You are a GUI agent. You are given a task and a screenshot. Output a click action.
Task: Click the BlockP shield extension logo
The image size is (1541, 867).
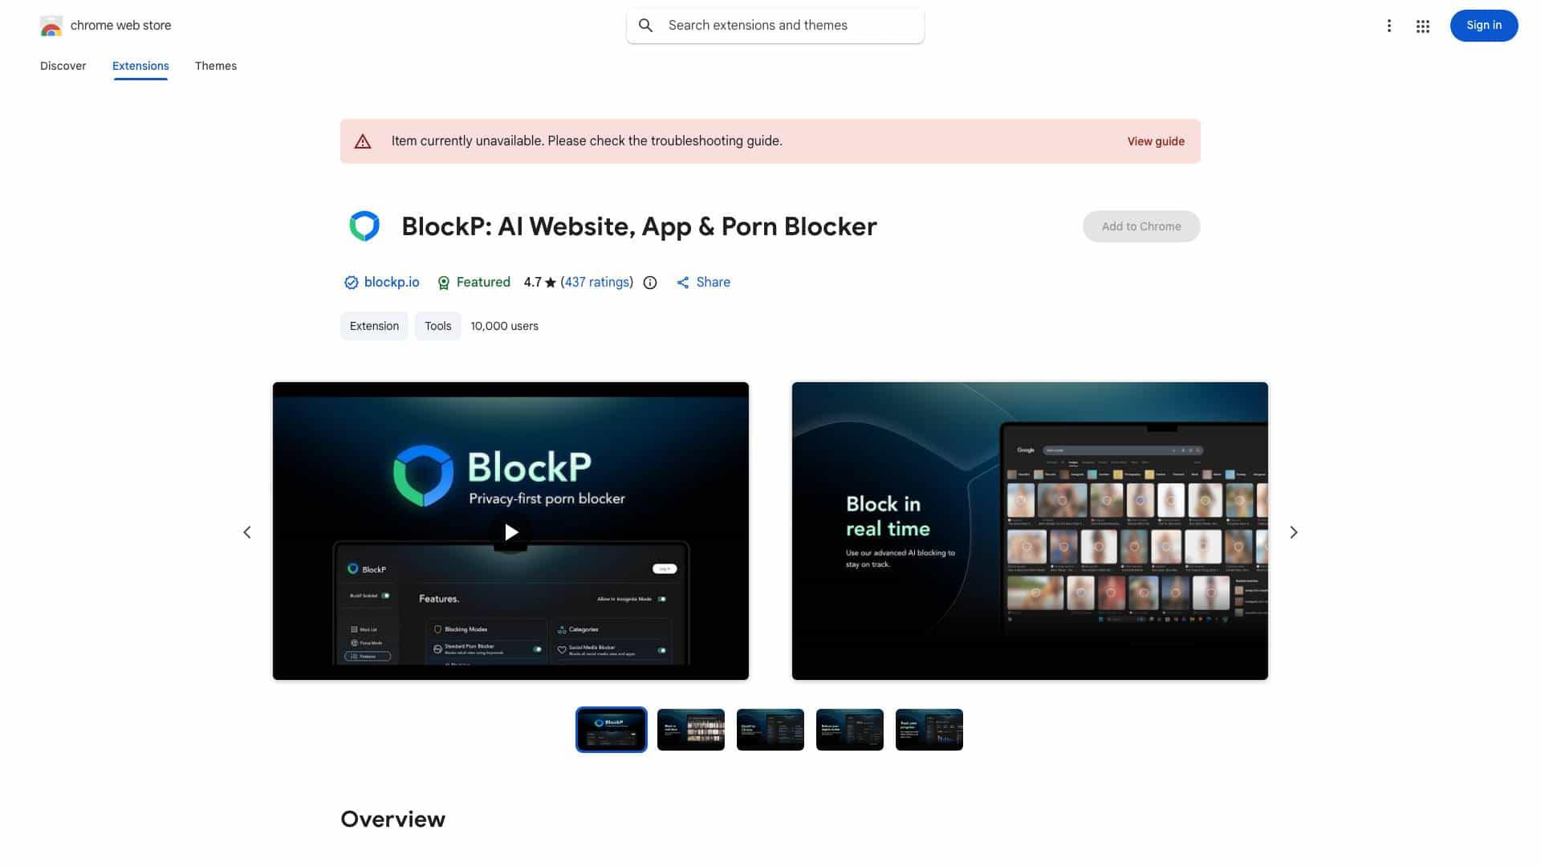point(364,226)
